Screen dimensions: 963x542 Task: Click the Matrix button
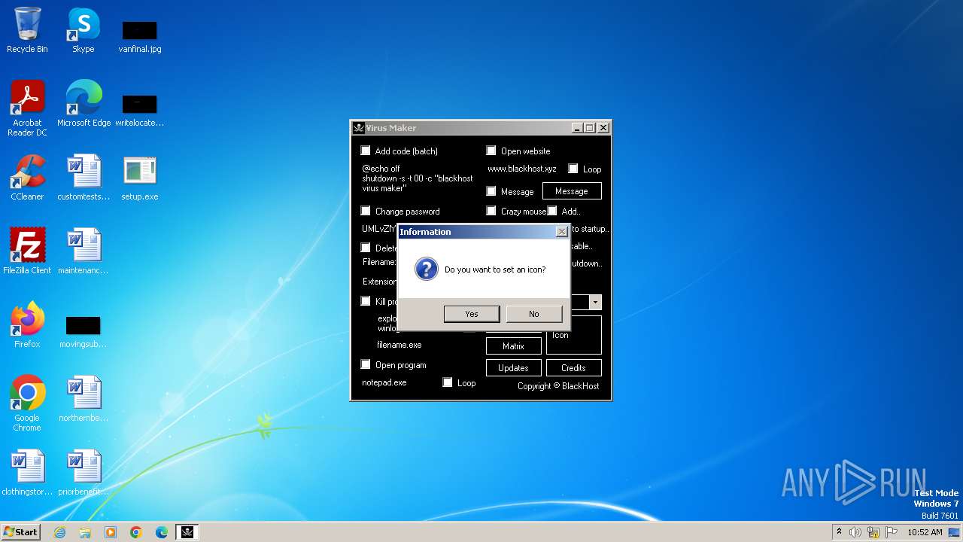pyautogui.click(x=513, y=346)
